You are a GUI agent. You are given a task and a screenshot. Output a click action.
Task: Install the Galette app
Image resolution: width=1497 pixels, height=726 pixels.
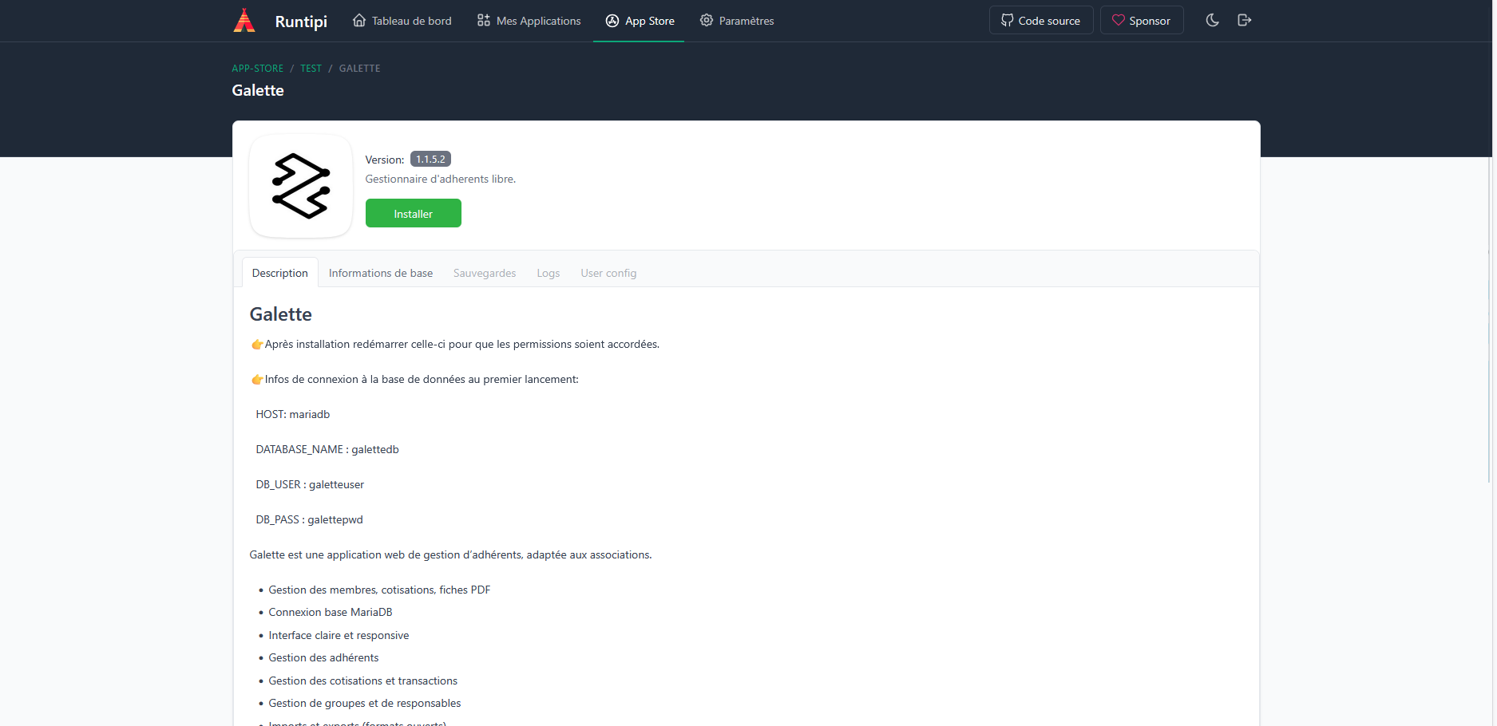pyautogui.click(x=414, y=213)
